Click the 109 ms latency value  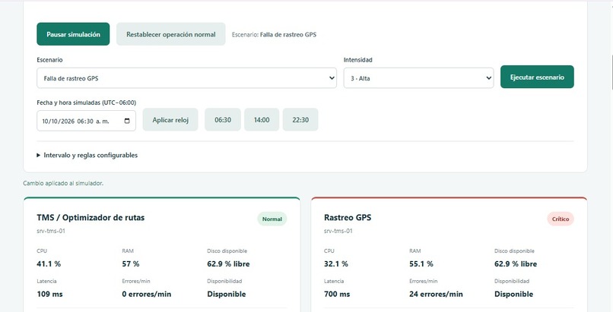(49, 294)
